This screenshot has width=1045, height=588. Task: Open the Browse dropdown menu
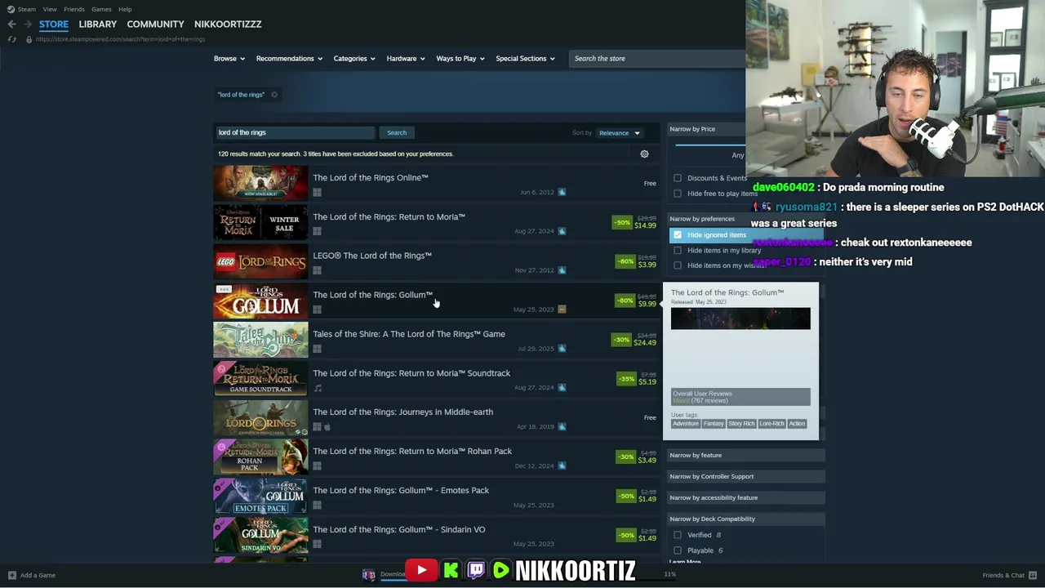pos(229,59)
